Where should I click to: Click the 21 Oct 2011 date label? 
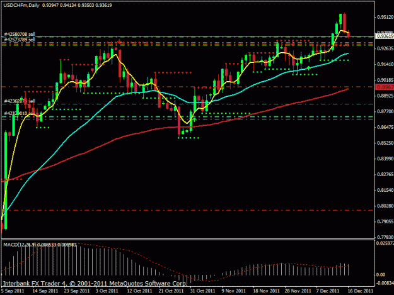pos(171,291)
